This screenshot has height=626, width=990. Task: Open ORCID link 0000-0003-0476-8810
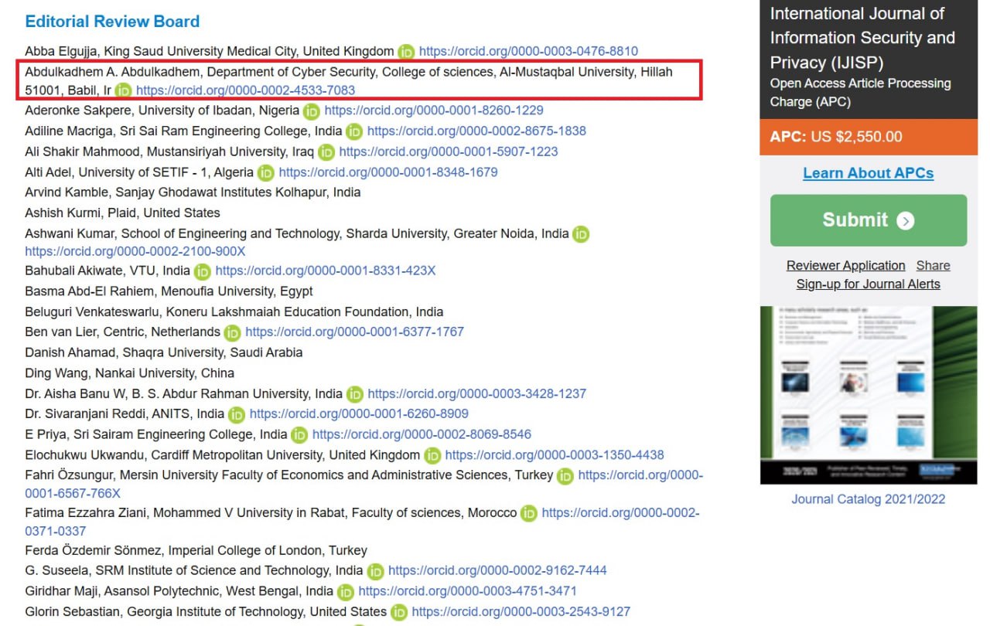pos(528,52)
